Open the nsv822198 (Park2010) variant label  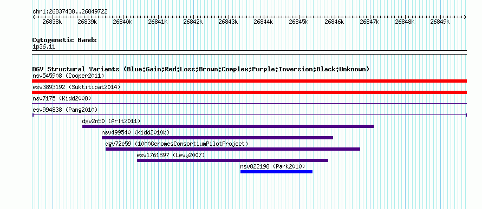272,166
